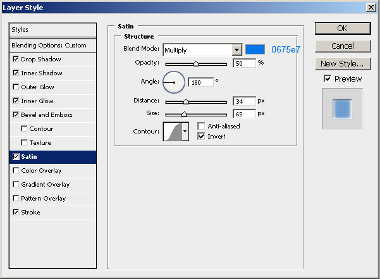
Task: Enable the Outer Glow checkbox
Action: click(x=16, y=87)
